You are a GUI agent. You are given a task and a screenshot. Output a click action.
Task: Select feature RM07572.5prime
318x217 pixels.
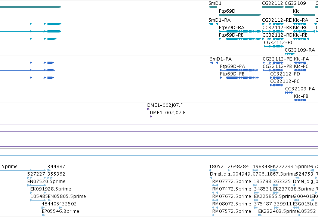click(213, 215)
